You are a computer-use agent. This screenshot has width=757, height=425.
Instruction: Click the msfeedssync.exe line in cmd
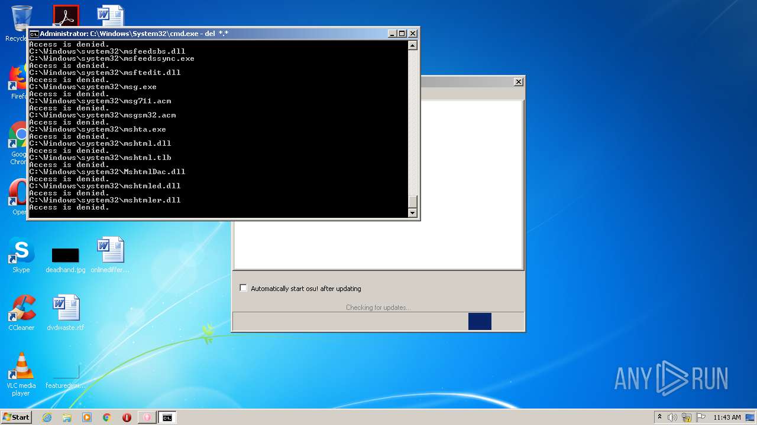(112, 58)
